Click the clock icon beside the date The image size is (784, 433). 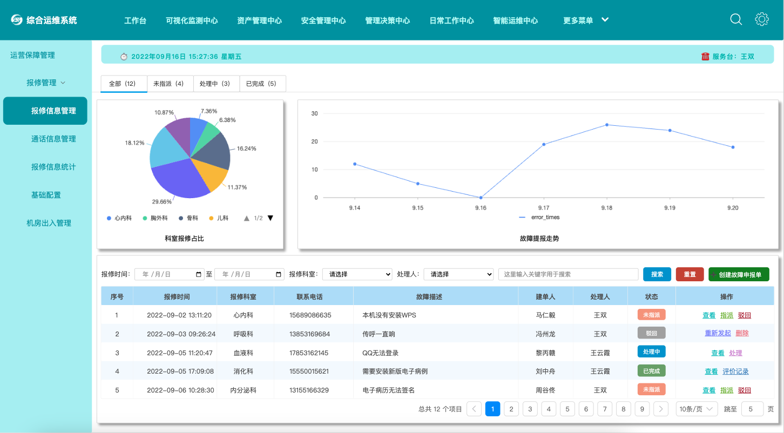click(124, 56)
